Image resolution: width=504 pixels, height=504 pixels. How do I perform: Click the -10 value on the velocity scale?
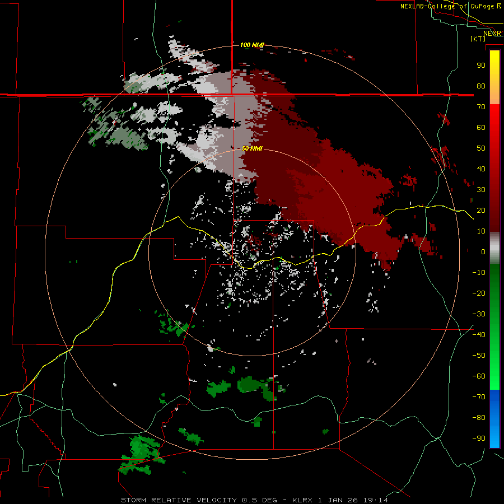[x=479, y=273]
